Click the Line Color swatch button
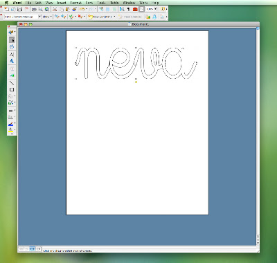Screen dimensions: 277x263 [10, 124]
